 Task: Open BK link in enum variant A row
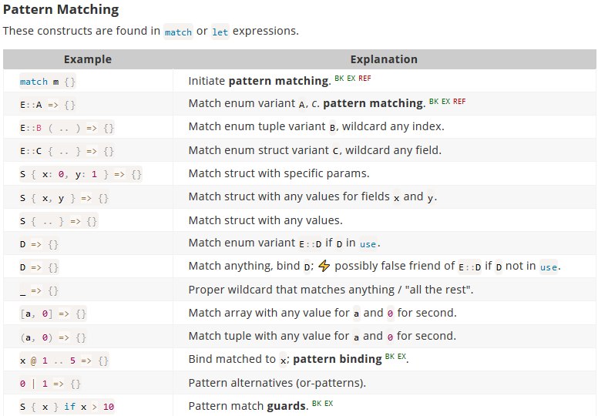tap(433, 101)
